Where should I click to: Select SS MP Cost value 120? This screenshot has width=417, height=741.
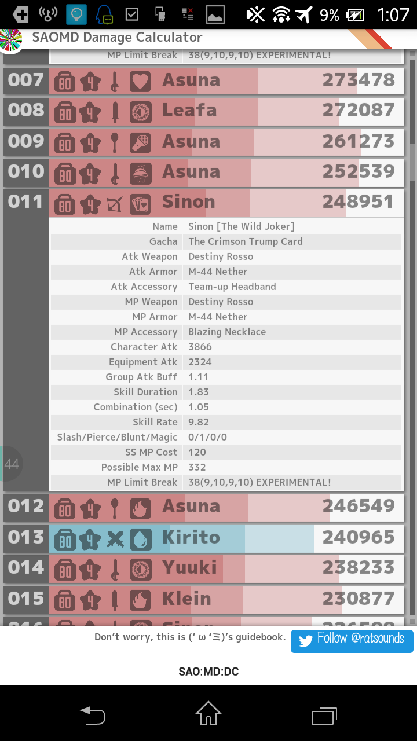(197, 452)
